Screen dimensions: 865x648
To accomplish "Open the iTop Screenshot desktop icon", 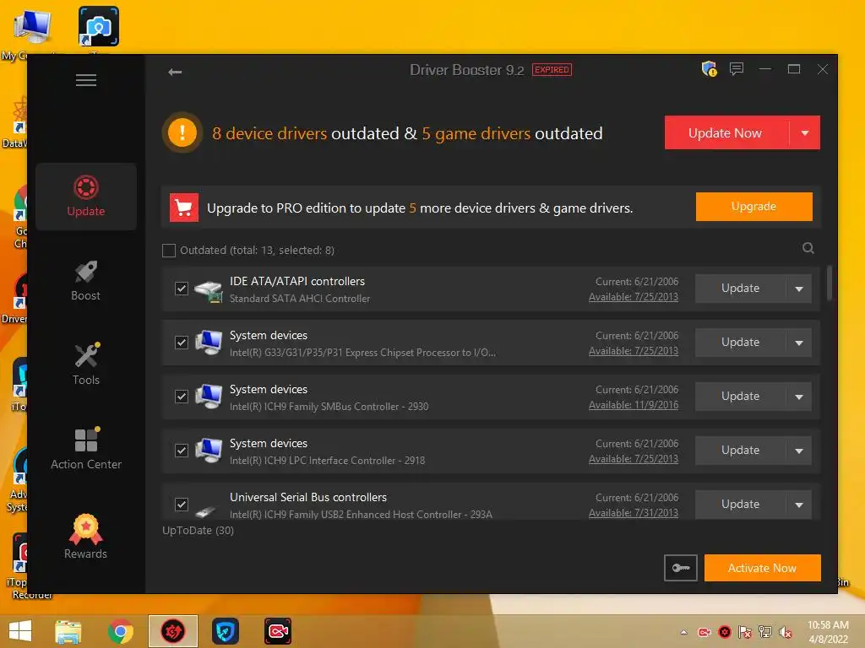I will tap(99, 26).
